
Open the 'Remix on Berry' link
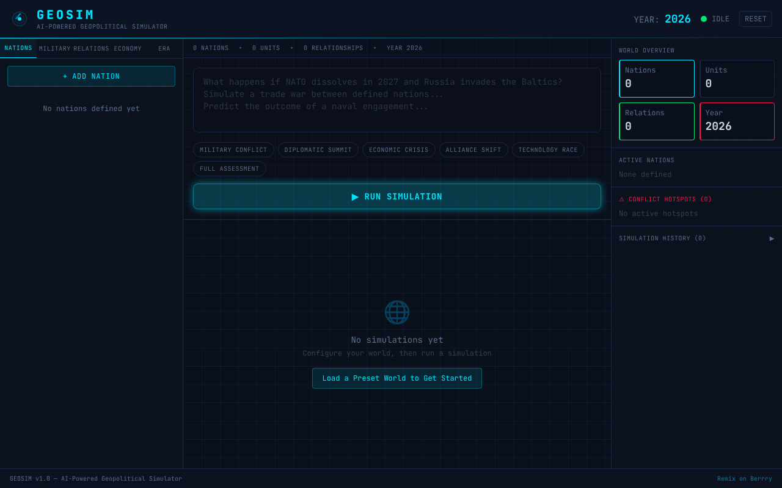[x=745, y=478]
